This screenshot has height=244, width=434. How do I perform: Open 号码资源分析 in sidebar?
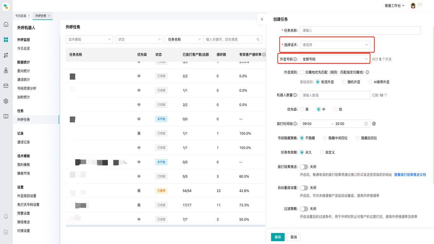(27, 88)
